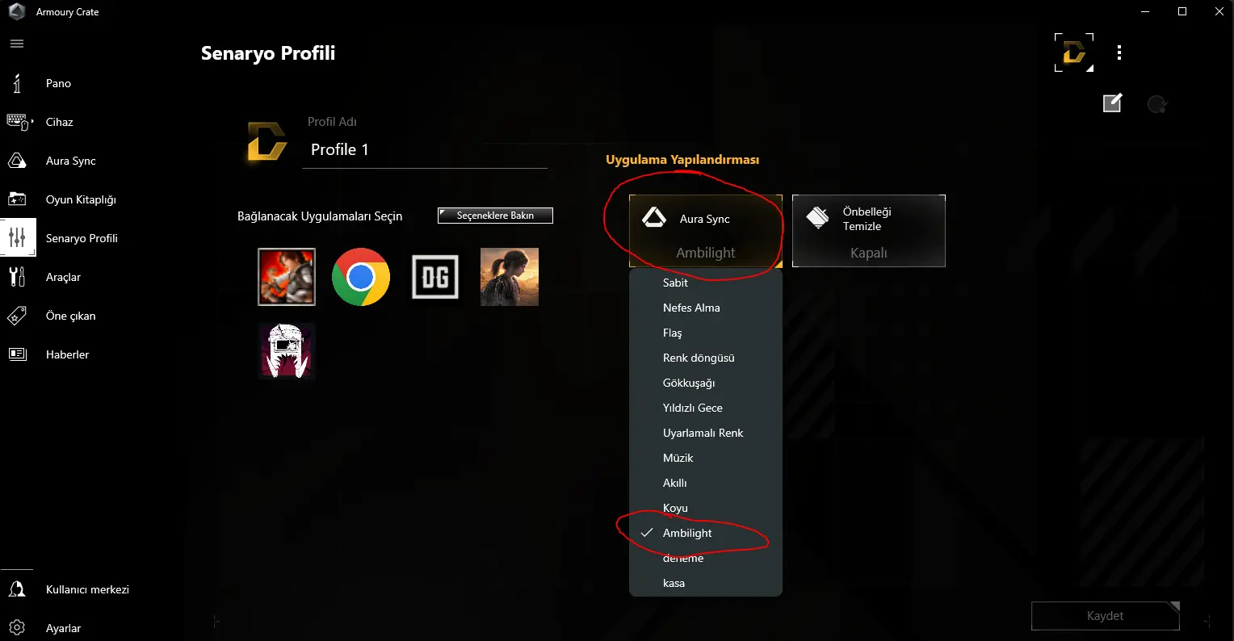Open the Önbelleği Temizle configuration card

click(x=868, y=231)
